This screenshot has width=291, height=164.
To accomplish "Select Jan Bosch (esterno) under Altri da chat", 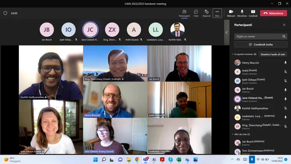I will click(x=260, y=143).
